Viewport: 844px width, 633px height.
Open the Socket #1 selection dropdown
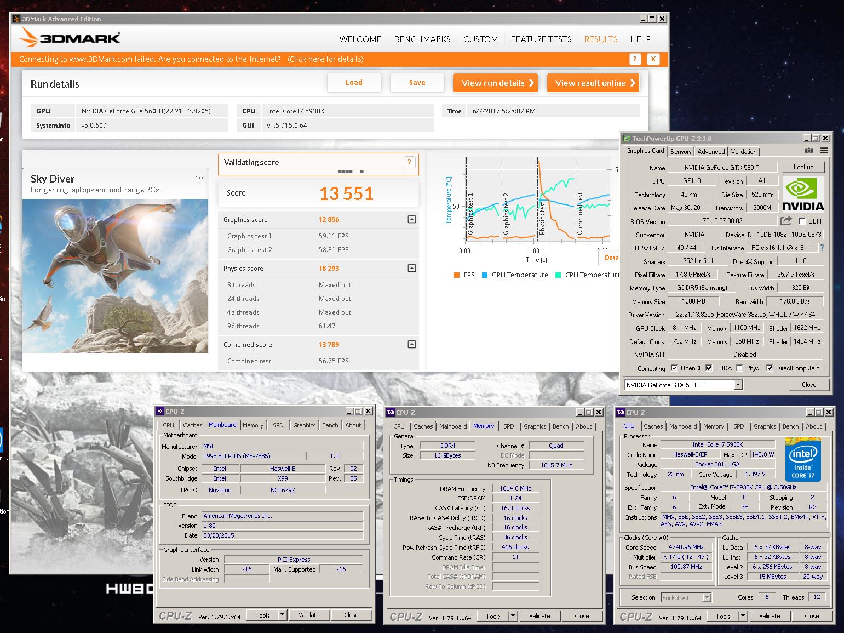coord(707,597)
